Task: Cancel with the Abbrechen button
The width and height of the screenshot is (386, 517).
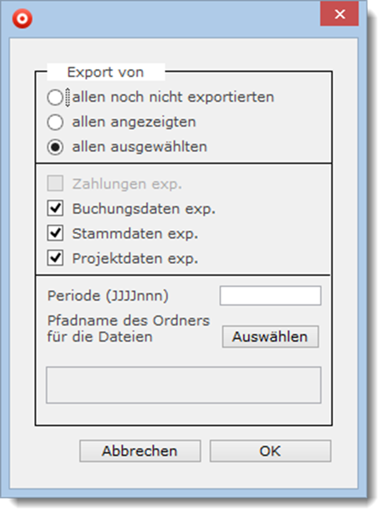Action: 140,451
